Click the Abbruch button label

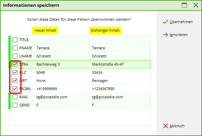click(x=177, y=126)
